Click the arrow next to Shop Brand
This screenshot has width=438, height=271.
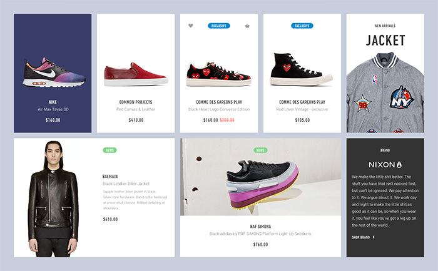pyautogui.click(x=374, y=237)
